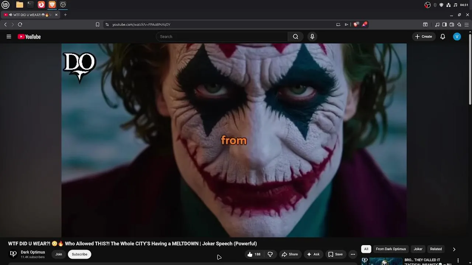Open the Create button
This screenshot has height=265, width=472.
coord(423,36)
